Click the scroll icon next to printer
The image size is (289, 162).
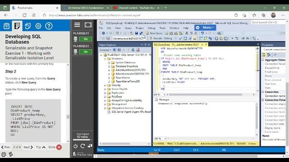pos(11,154)
